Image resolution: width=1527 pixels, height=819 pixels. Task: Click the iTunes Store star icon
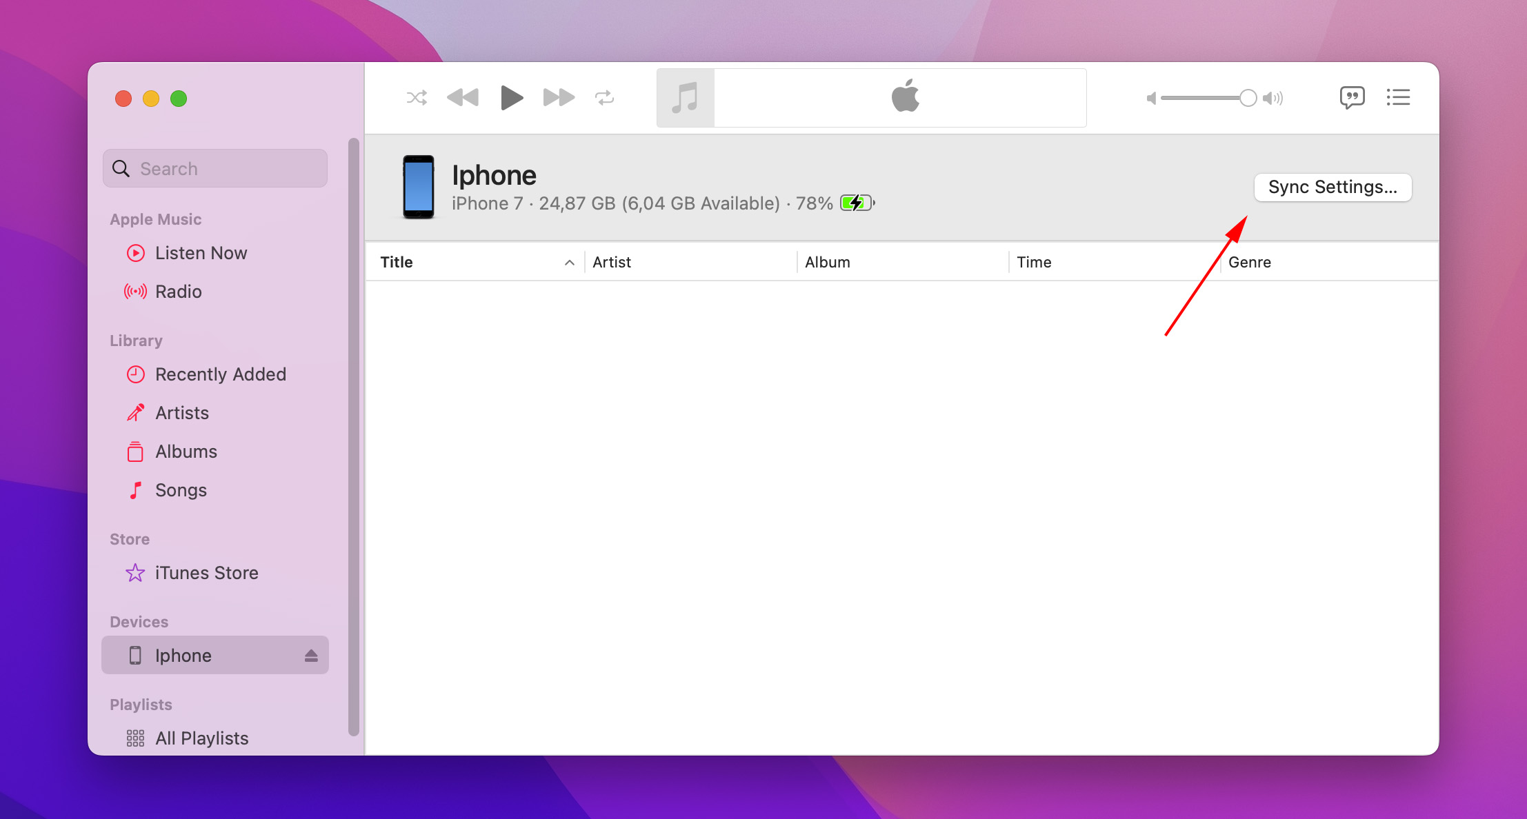click(135, 573)
